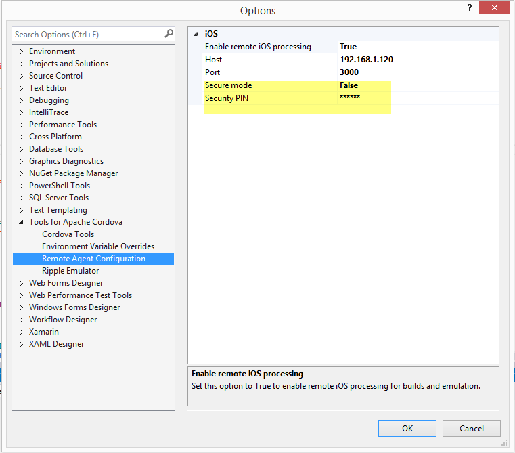This screenshot has height=453, width=515.
Task: Open Environment Variable Overrides page
Action: [97, 246]
